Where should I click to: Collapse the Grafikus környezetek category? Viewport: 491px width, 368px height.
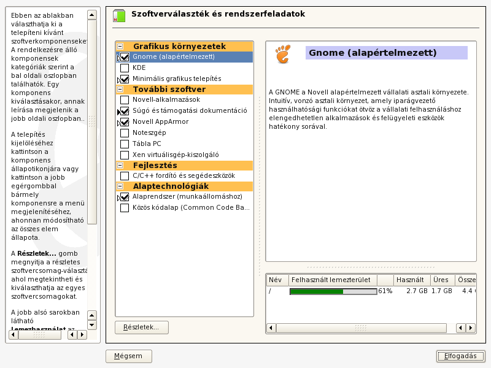point(120,47)
